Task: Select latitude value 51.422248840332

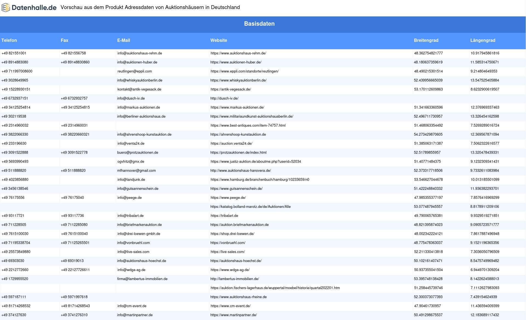Action: 428,189
